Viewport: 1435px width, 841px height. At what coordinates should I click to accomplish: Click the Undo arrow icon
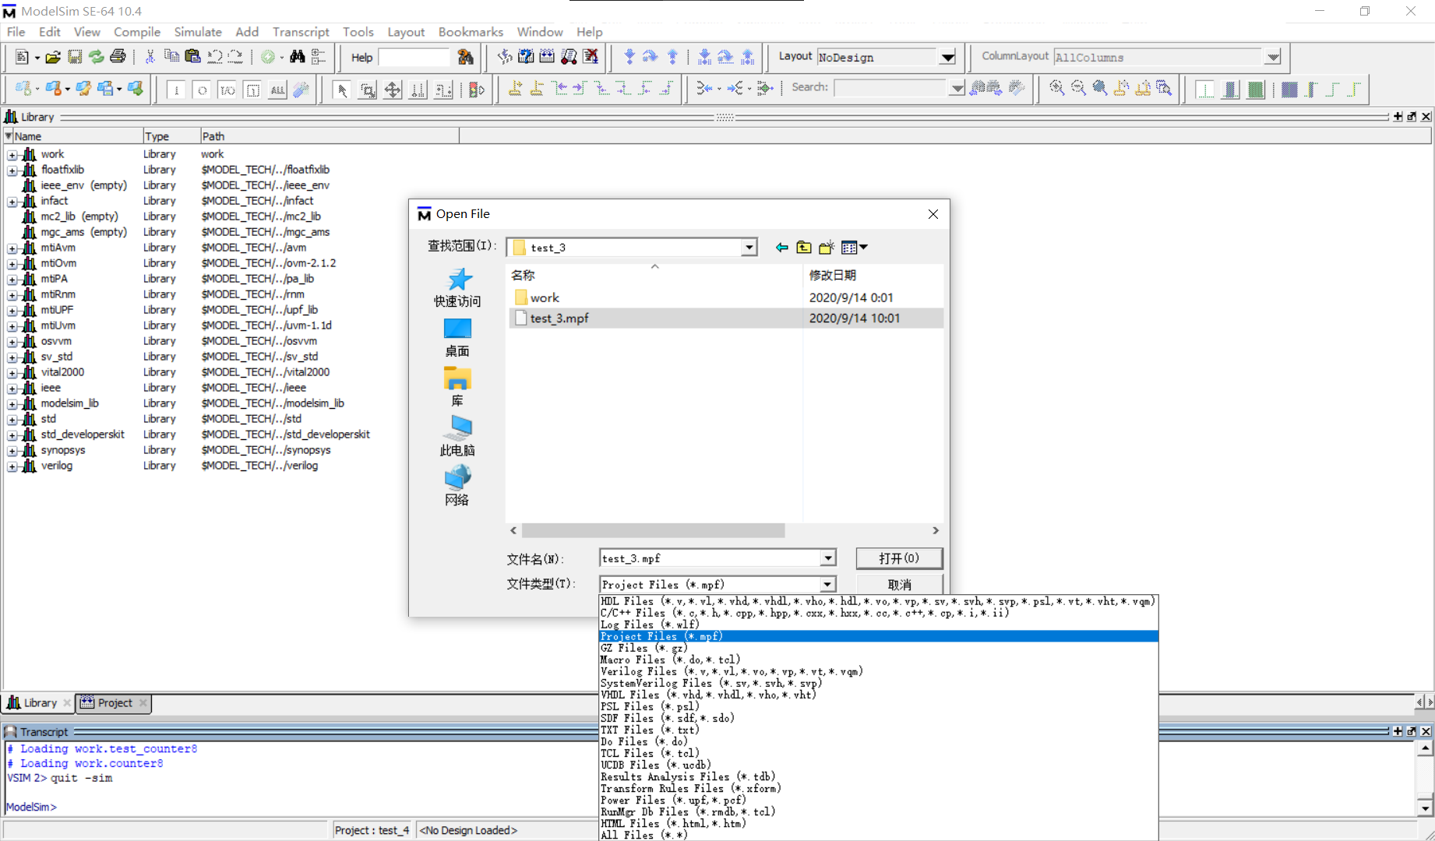pos(215,57)
